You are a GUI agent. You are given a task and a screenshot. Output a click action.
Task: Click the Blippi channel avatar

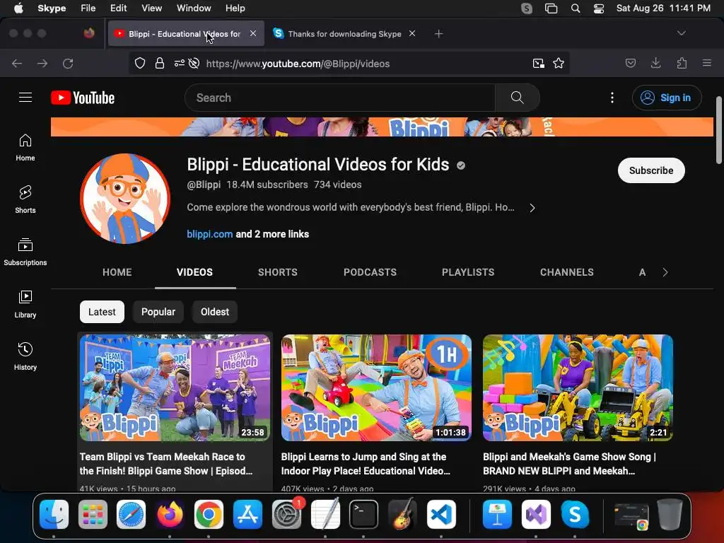tap(125, 199)
